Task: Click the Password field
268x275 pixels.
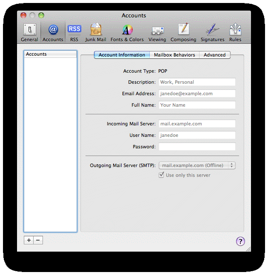Action: pos(197,147)
